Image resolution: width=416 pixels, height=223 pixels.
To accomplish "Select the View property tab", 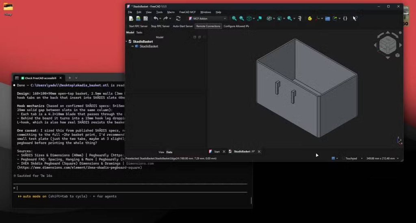I will [x=161, y=152].
